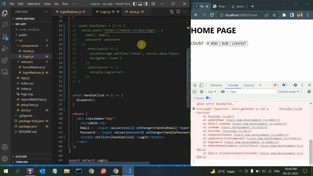Open Explorer panel ellipsis actions

coord(46,12)
